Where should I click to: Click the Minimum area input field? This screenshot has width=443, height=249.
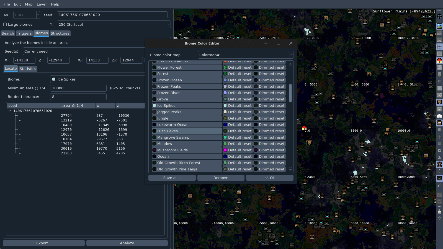click(x=78, y=88)
